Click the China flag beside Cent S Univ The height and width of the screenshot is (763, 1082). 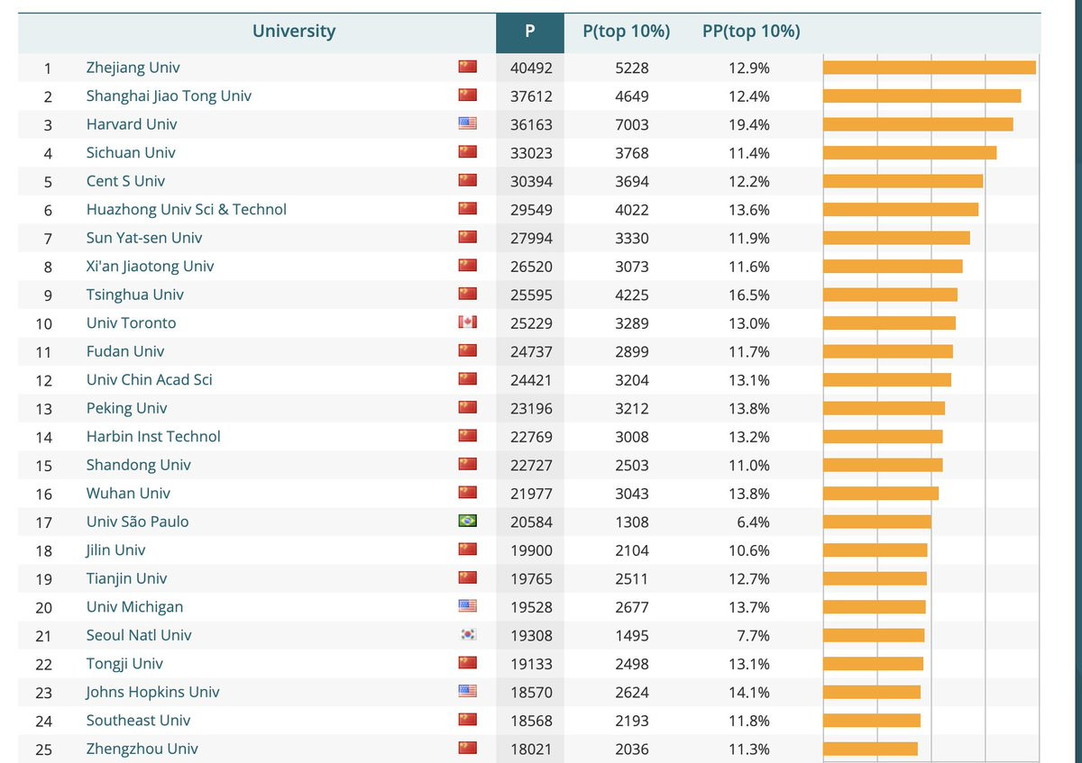pyautogui.click(x=467, y=180)
